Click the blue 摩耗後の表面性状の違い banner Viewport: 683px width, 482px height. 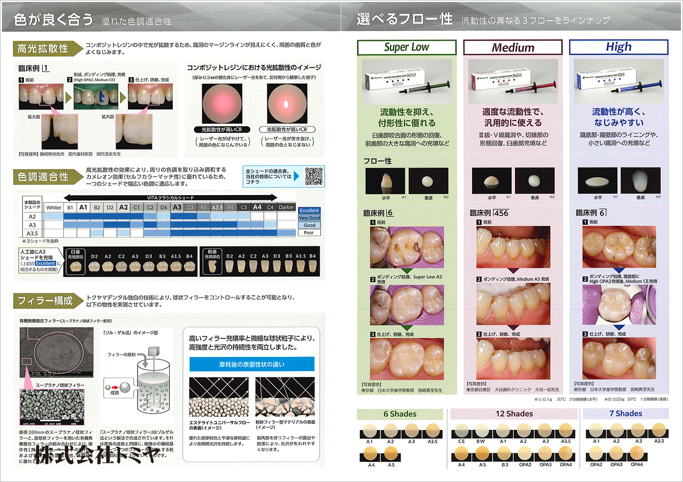coord(252,364)
